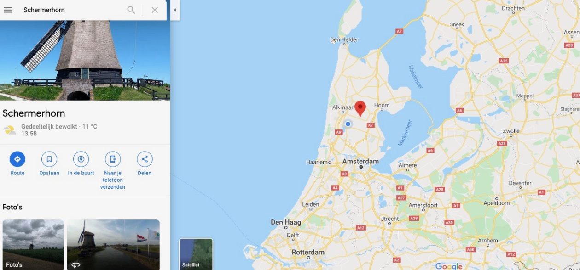Share location with Delen icon
This screenshot has width=580, height=270.
(145, 159)
